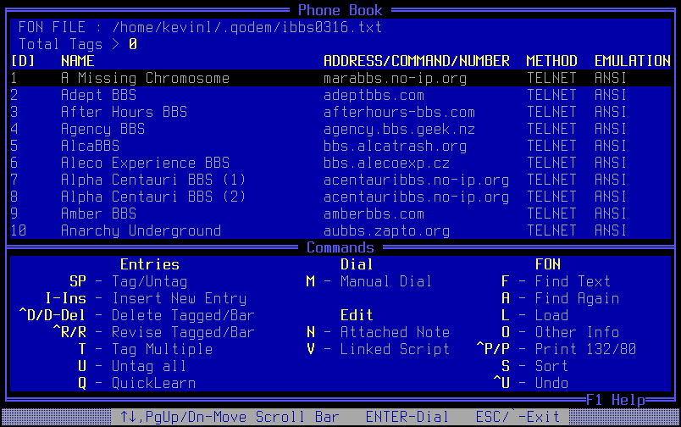
Task: Click the Sort command
Action: (x=551, y=366)
